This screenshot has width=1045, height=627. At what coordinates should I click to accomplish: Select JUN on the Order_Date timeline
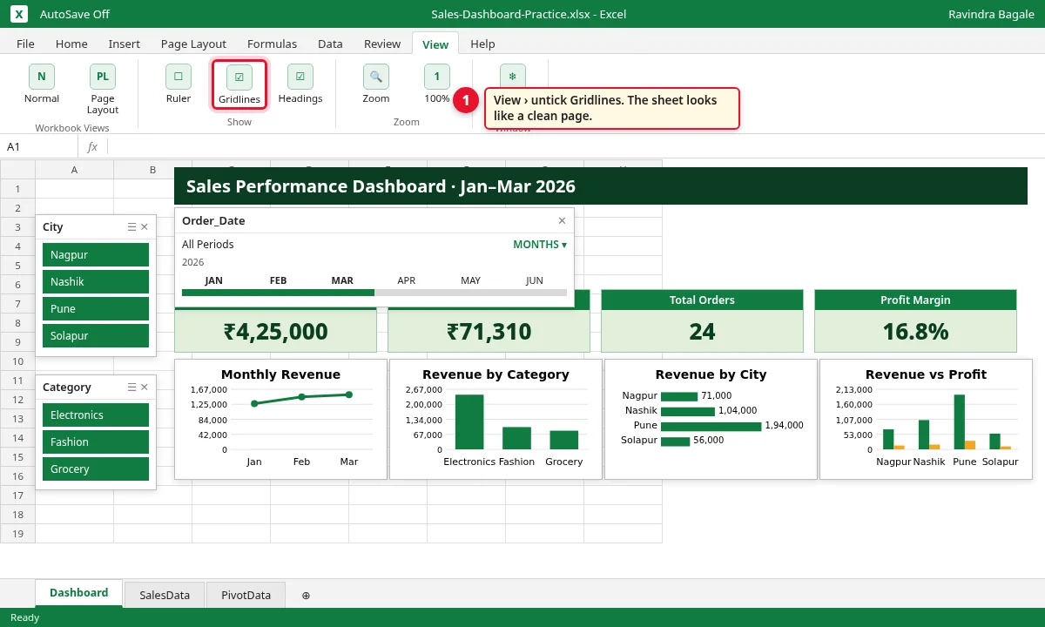(x=535, y=280)
